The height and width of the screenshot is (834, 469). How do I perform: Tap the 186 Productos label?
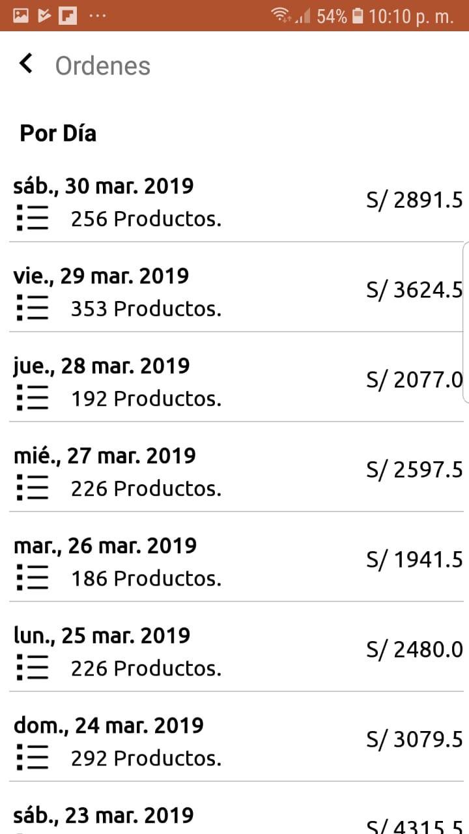(x=146, y=578)
